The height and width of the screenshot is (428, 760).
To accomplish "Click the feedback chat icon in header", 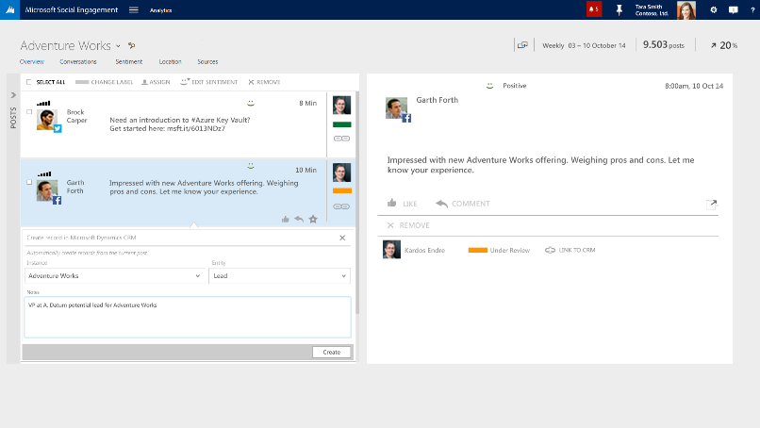I will pos(732,9).
